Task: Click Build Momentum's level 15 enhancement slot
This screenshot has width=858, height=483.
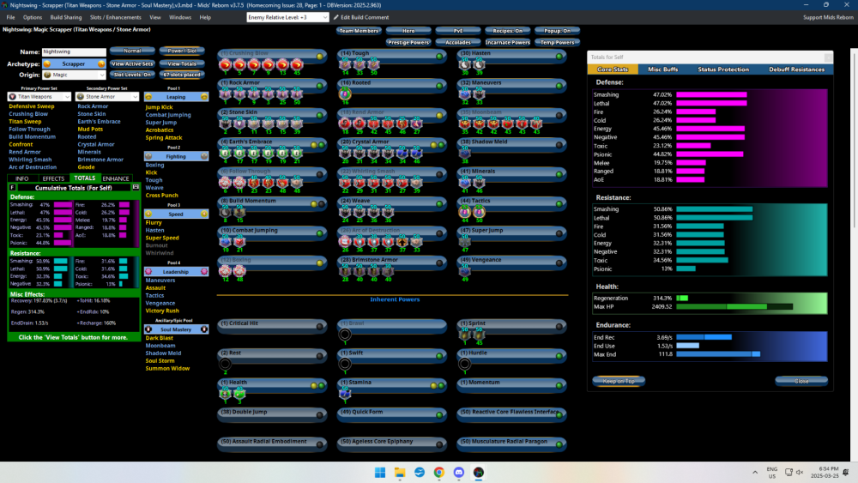Action: (x=239, y=212)
